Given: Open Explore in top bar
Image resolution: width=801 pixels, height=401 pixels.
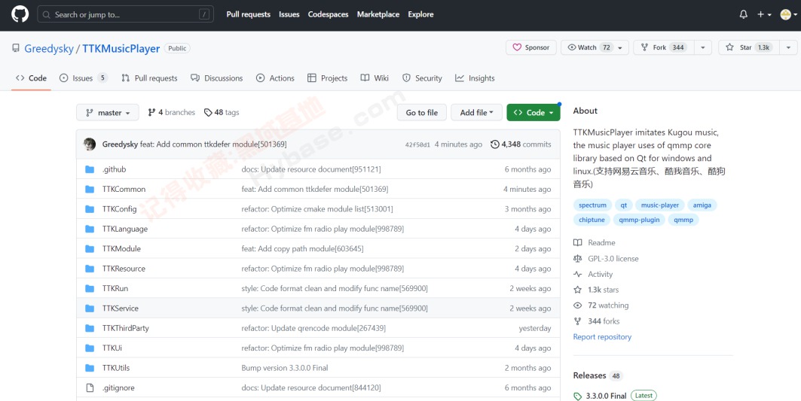Looking at the screenshot, I should tap(420, 14).
